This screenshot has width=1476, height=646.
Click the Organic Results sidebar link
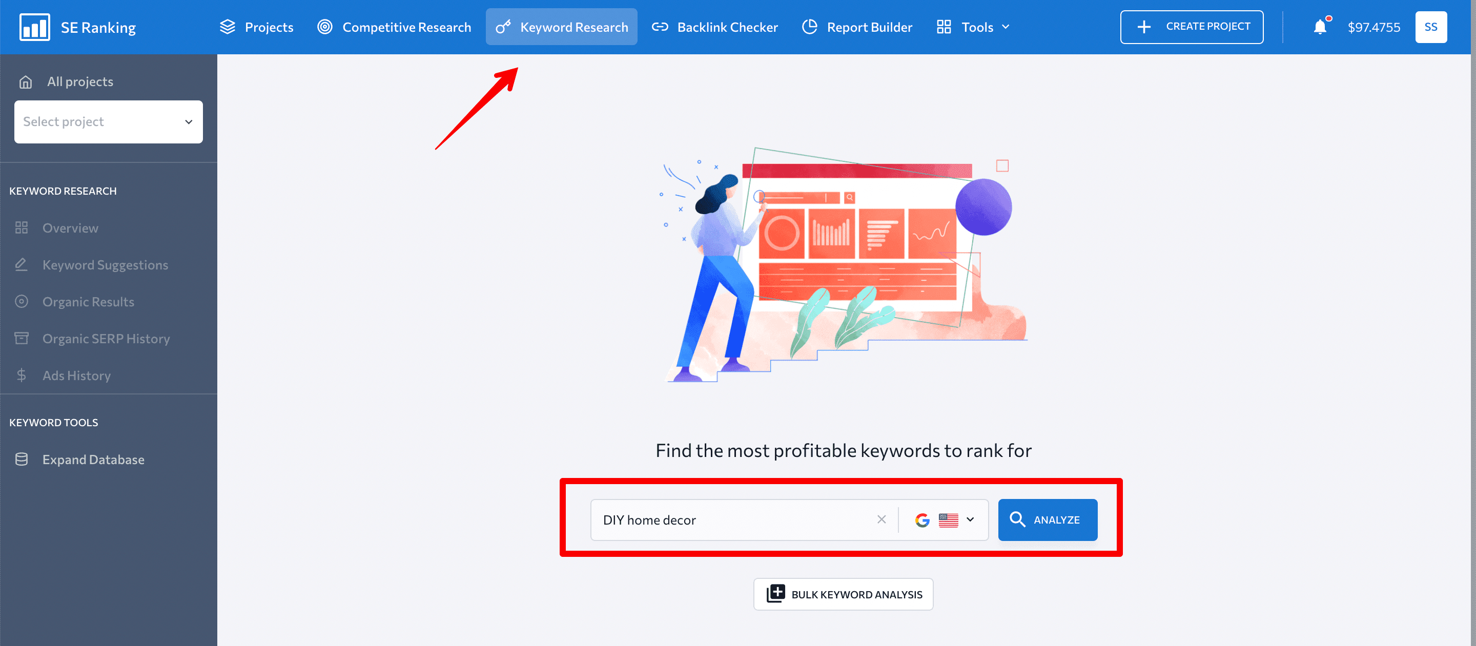pyautogui.click(x=88, y=301)
